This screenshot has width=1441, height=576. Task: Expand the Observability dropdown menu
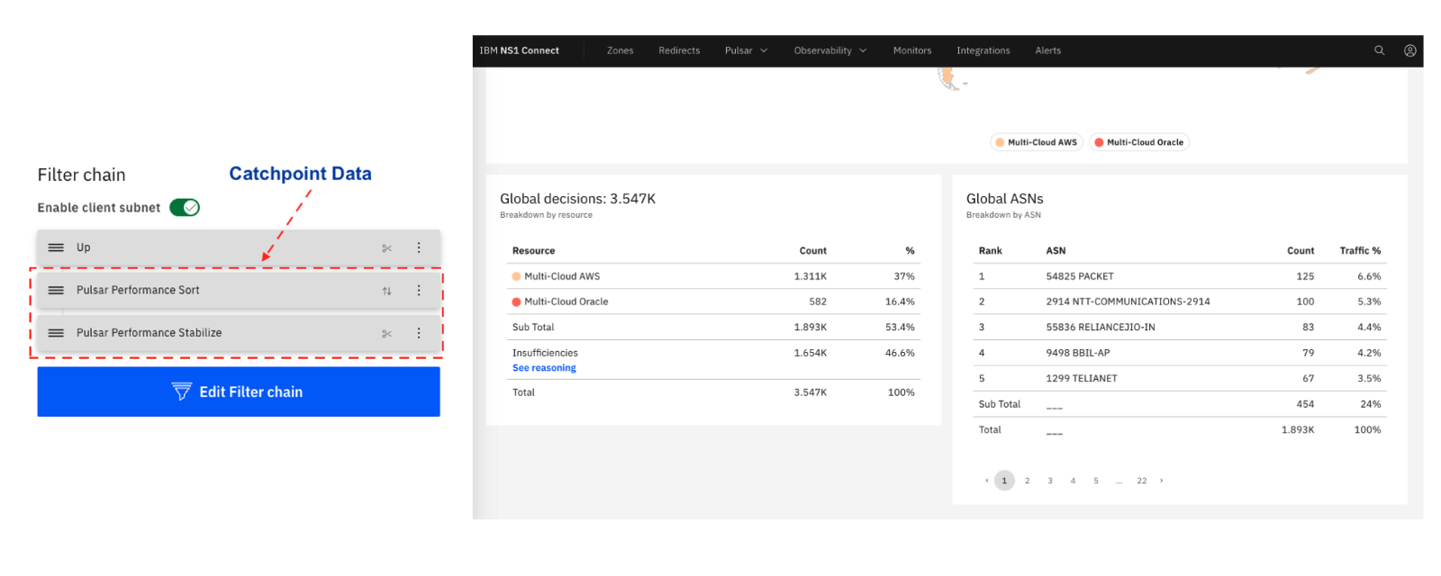tap(829, 50)
